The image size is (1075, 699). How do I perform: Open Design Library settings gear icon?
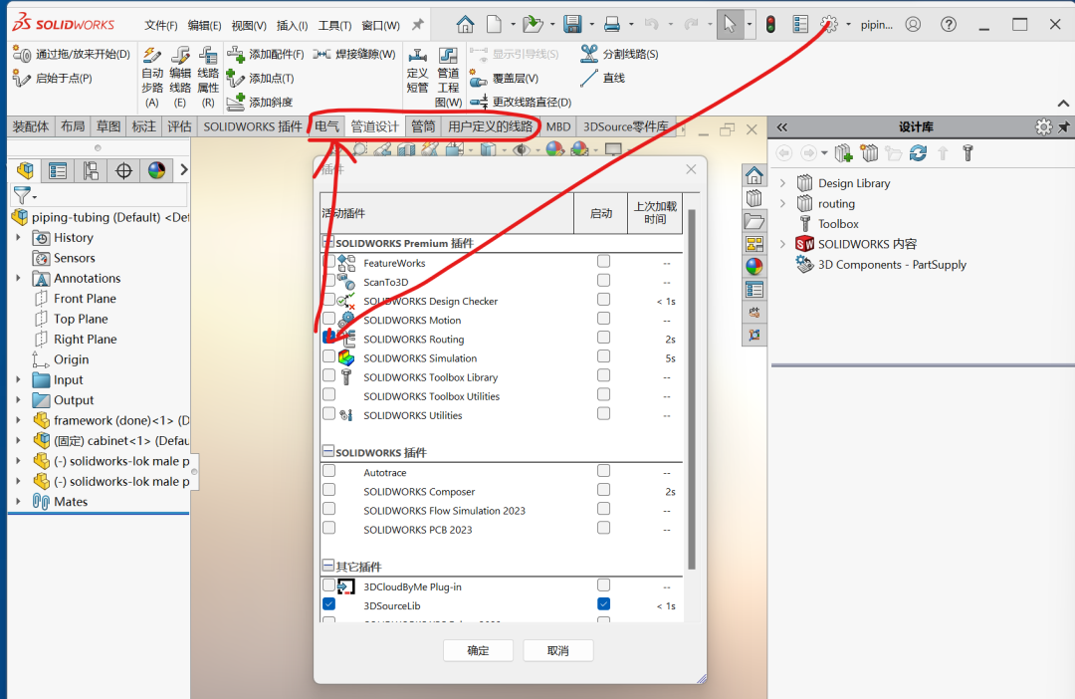pos(1043,126)
